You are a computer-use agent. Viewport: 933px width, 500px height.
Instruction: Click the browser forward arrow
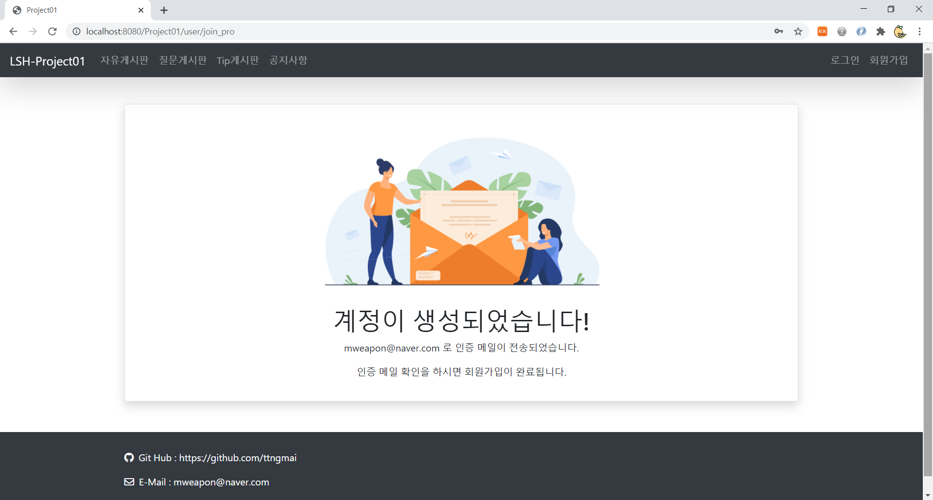[x=33, y=32]
